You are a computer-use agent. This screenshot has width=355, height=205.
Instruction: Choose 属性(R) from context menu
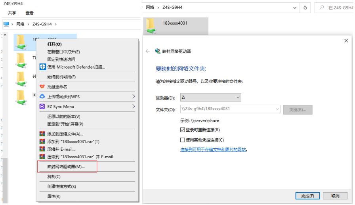(54, 196)
